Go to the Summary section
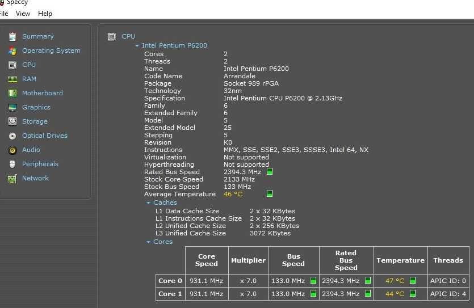The width and height of the screenshot is (474, 308). (x=38, y=36)
